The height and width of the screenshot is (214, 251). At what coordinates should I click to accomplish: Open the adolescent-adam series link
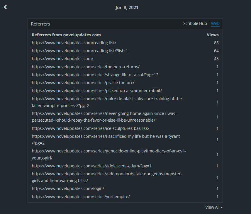click(x=91, y=166)
